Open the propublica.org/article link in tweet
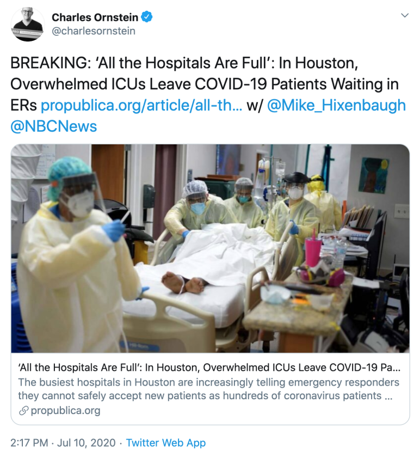 pyautogui.click(x=141, y=105)
